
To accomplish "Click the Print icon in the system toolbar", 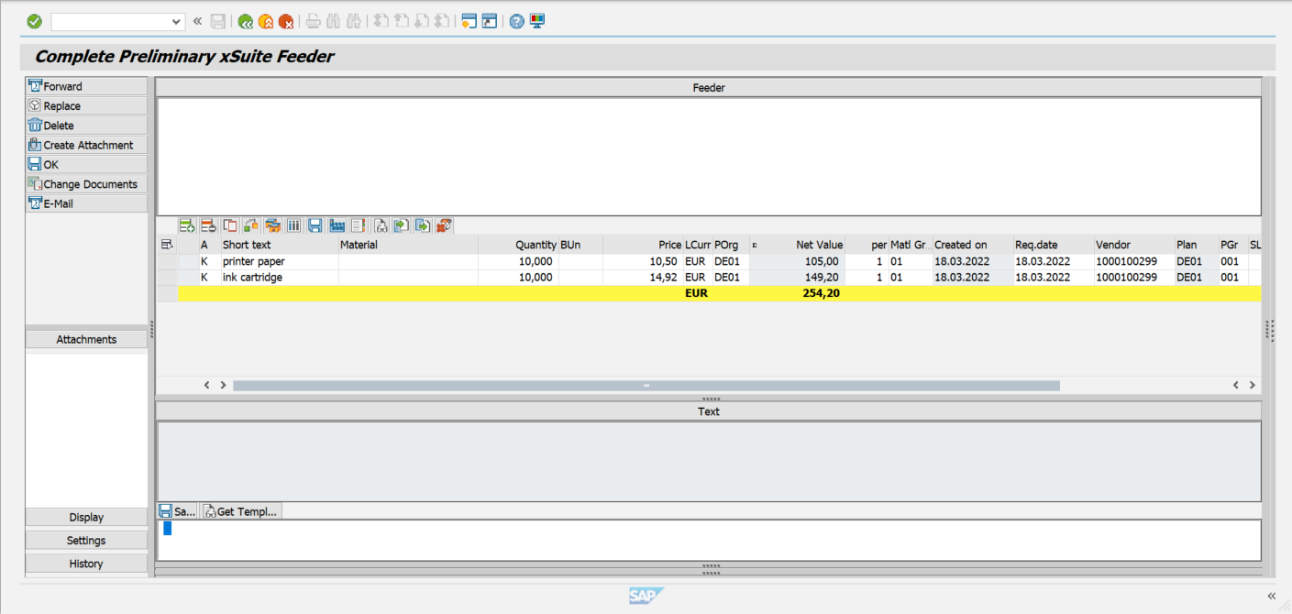I will pos(313,20).
